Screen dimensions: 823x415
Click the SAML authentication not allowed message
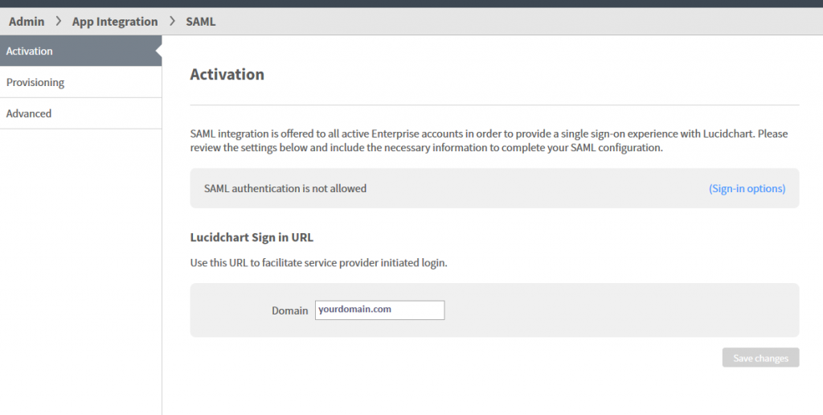click(285, 188)
